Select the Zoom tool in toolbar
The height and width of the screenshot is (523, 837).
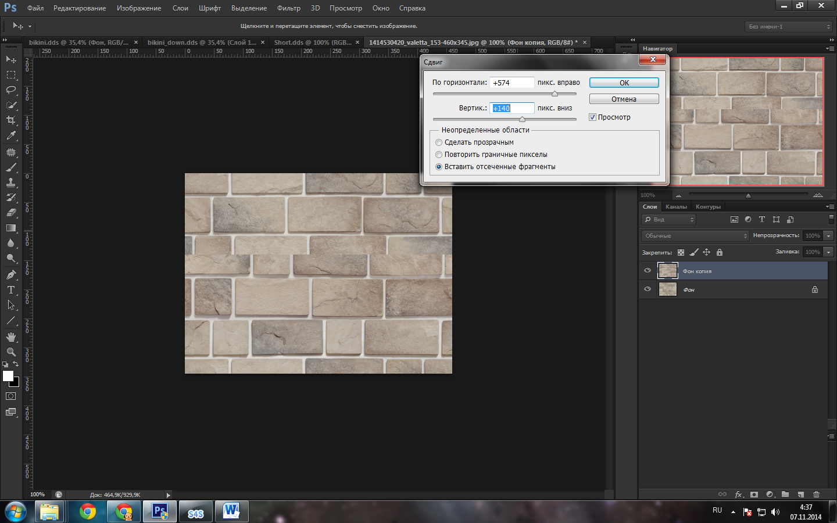click(11, 352)
